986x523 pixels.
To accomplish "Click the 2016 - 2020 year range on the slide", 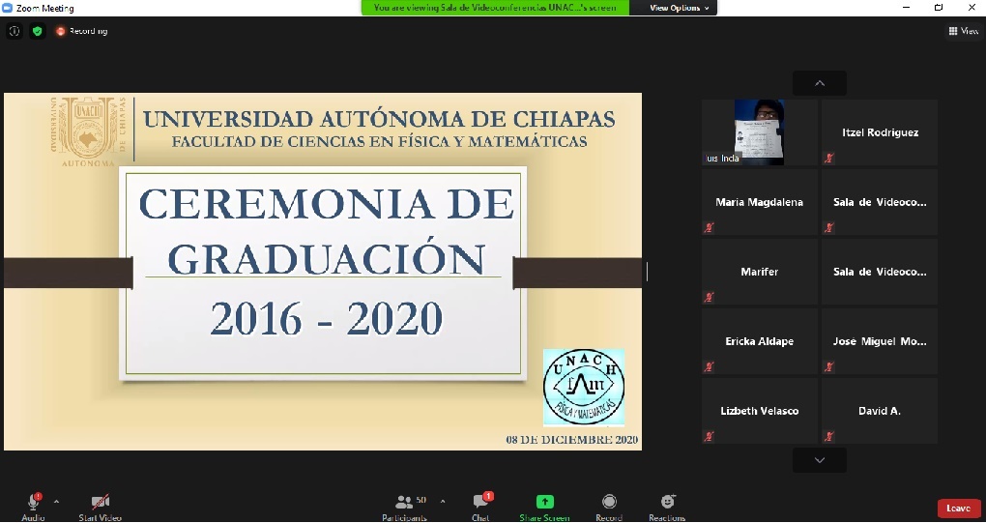I will point(327,318).
